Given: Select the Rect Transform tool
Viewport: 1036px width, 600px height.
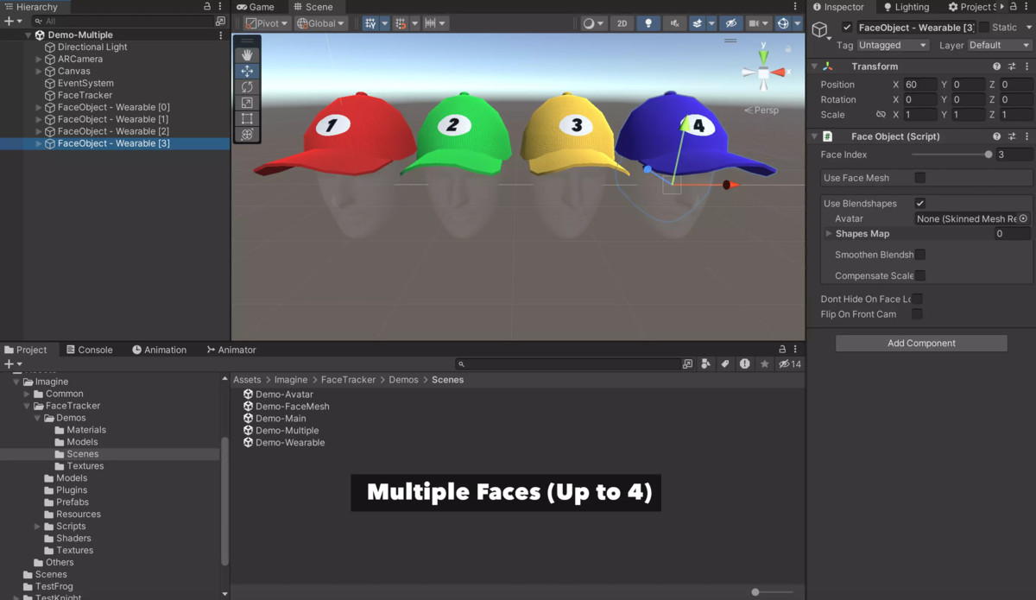Looking at the screenshot, I should pyautogui.click(x=247, y=118).
